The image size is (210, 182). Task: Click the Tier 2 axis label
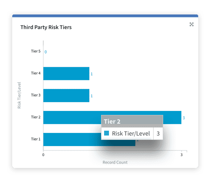[x=35, y=117]
